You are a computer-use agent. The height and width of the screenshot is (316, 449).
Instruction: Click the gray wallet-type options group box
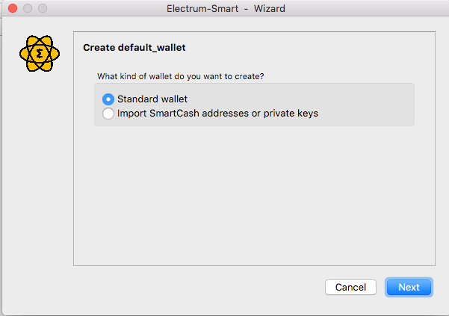(374, 105)
